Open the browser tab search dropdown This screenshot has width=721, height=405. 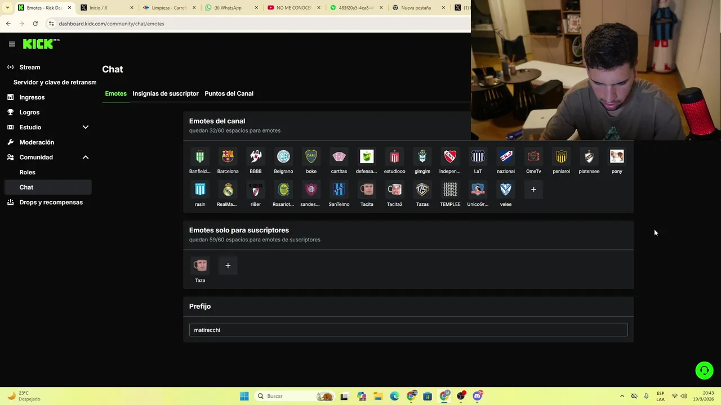[x=7, y=8]
